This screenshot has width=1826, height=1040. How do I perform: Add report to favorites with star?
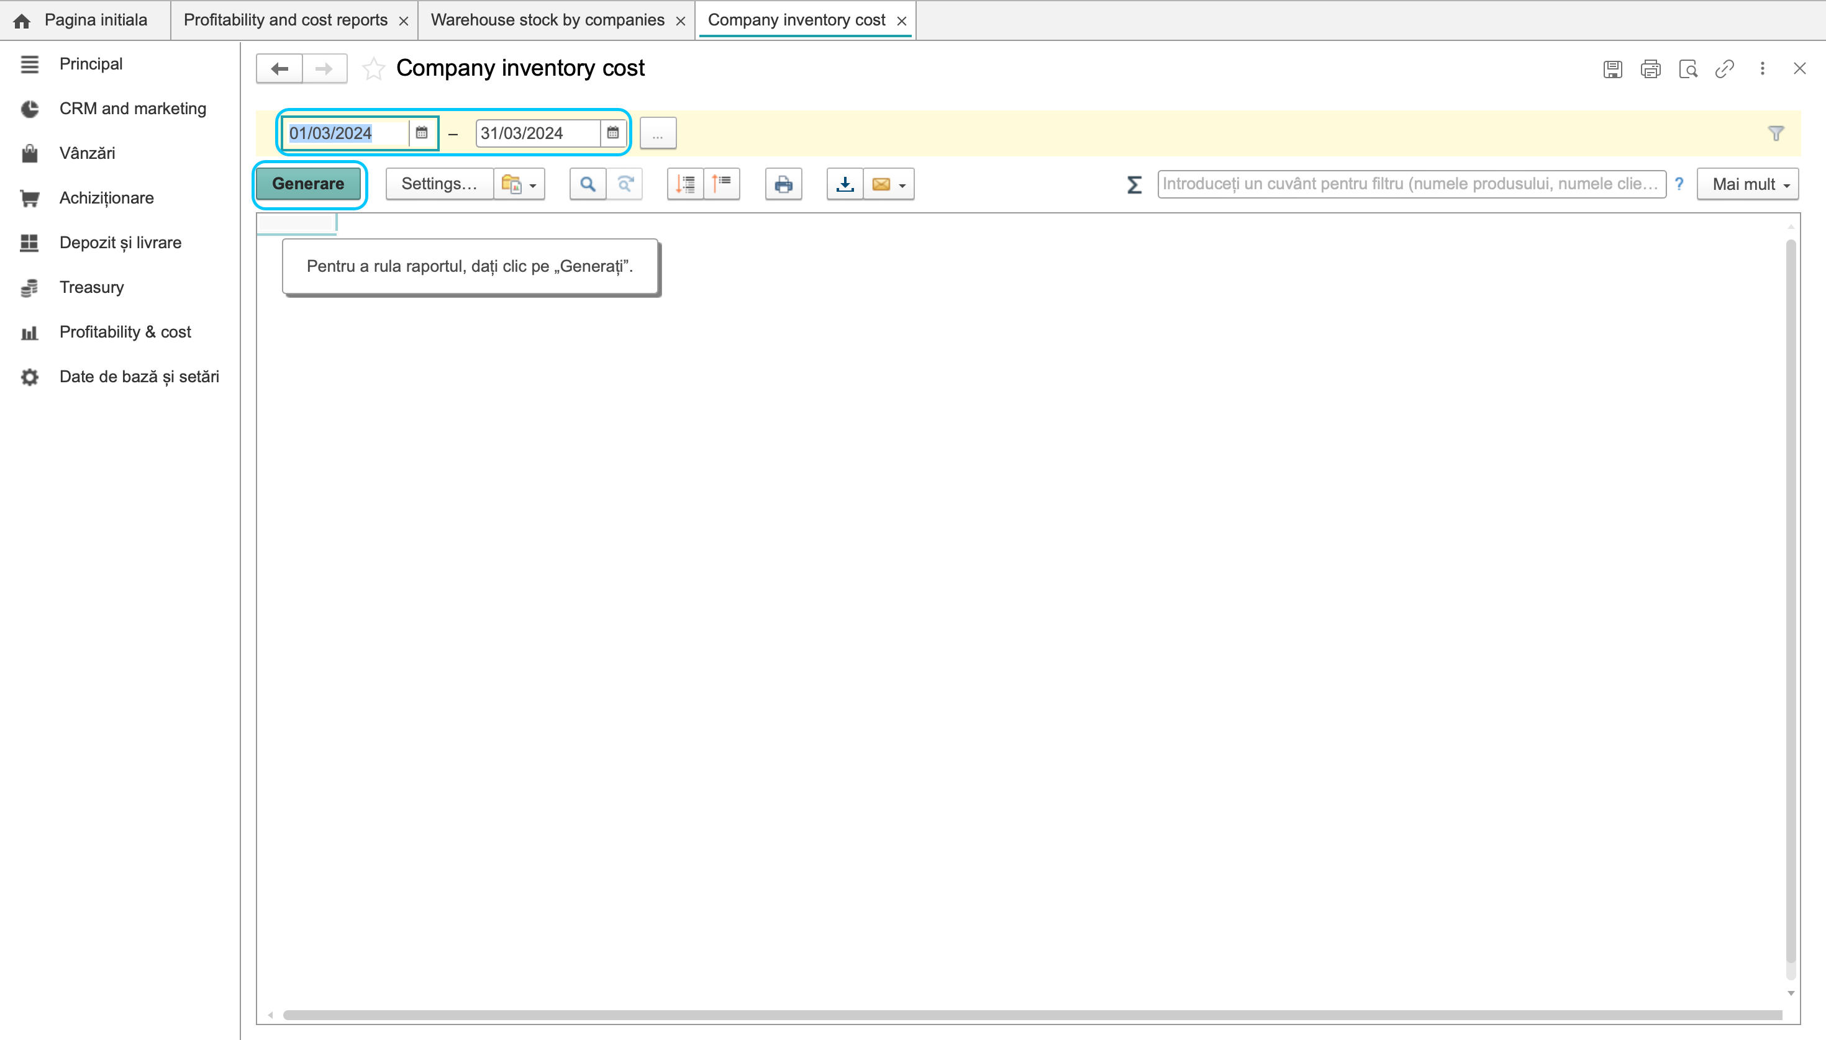coord(373,69)
